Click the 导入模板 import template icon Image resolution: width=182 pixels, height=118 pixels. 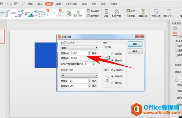coord(88,11)
